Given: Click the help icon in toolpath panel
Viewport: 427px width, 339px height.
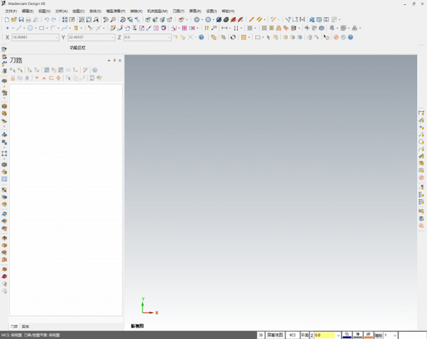Looking at the screenshot, I should (x=95, y=70).
